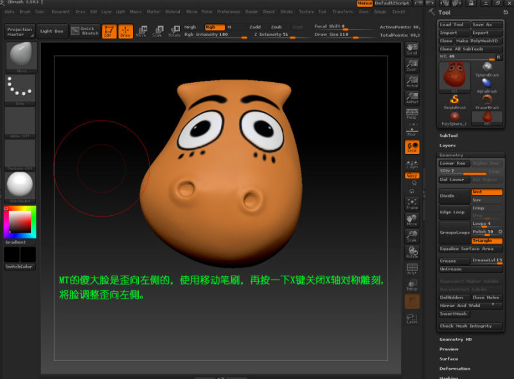Toggle XYZ rotation mode
Viewport: 514px width, 379px height.
412,176
